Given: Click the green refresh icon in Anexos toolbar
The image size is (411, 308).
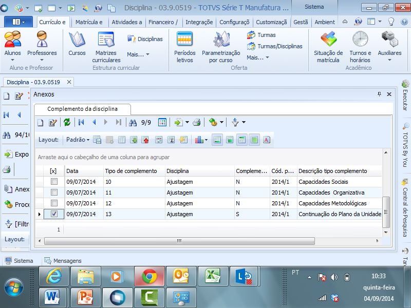Looking at the screenshot, I should [67, 122].
